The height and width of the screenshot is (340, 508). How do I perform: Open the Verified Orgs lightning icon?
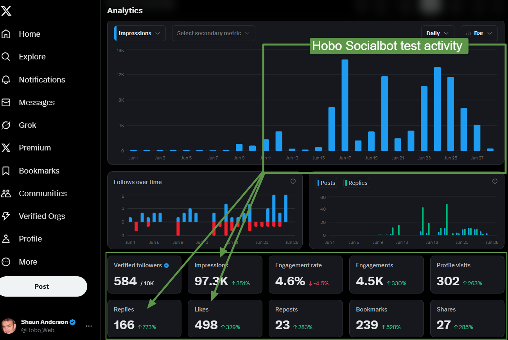click(x=6, y=216)
